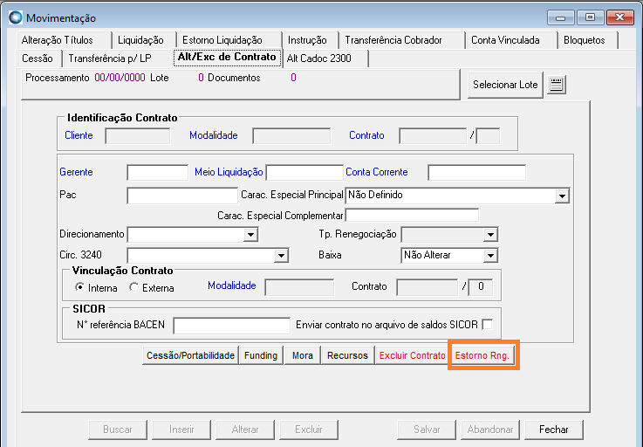The width and height of the screenshot is (643, 447).
Task: Open the Carac. Especial Principal dropdown
Action: (562, 196)
